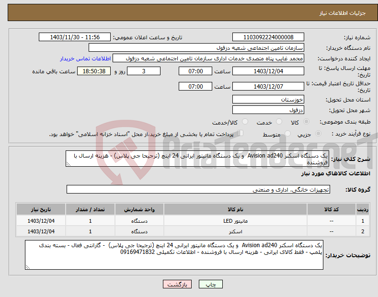Click the بازگشت back button

click(x=177, y=285)
